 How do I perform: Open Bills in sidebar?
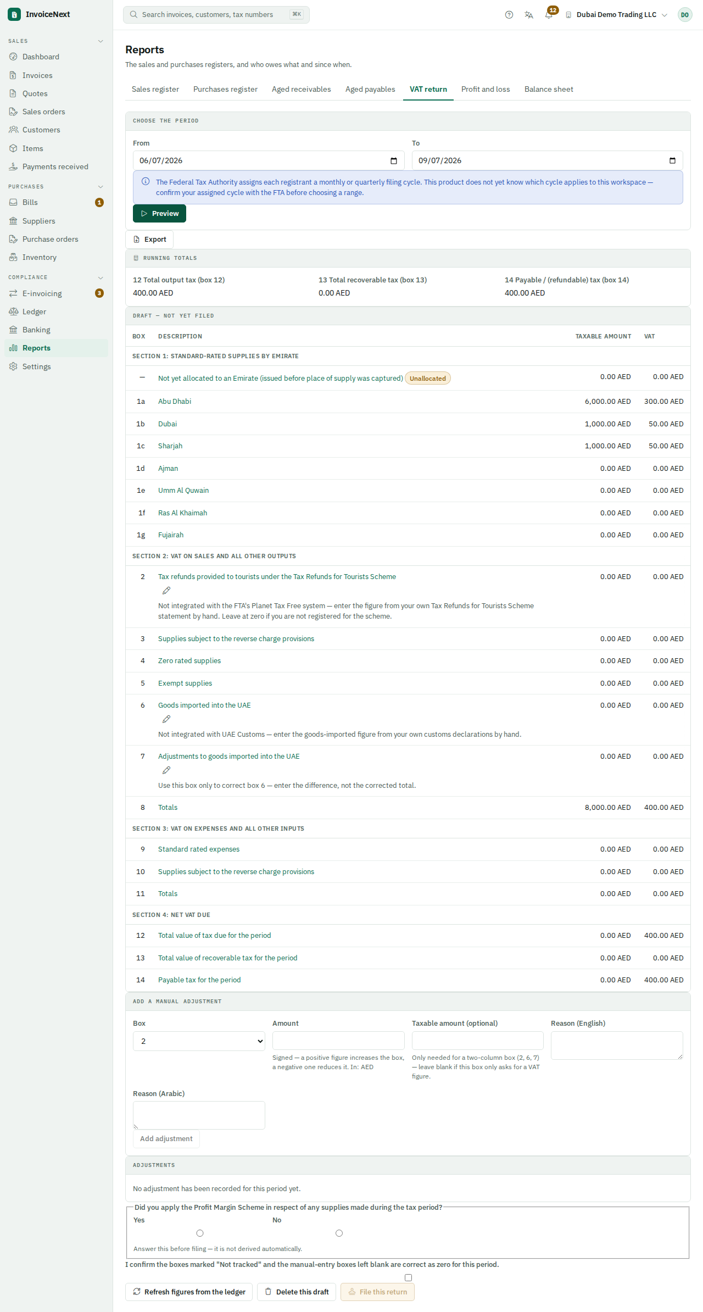point(56,202)
